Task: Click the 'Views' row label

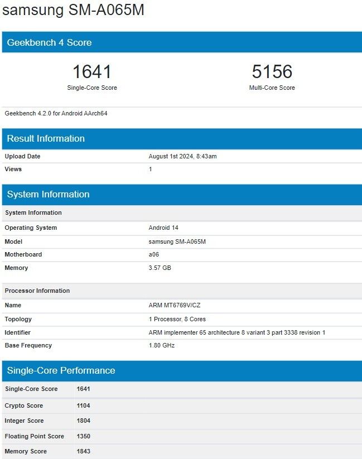Action: point(13,169)
